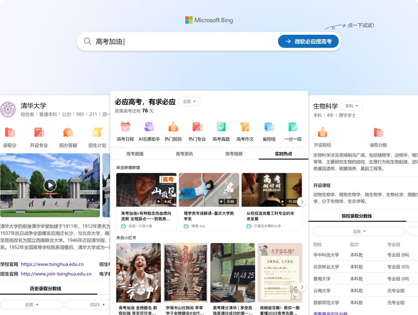Screen dimensions: 418x315
Task: Open the 高考真题 icon
Action: [x=221, y=127]
